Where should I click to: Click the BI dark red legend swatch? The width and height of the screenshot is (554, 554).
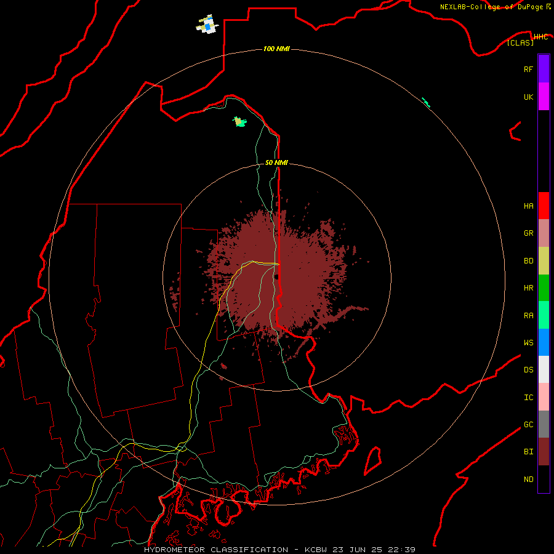coord(544,452)
